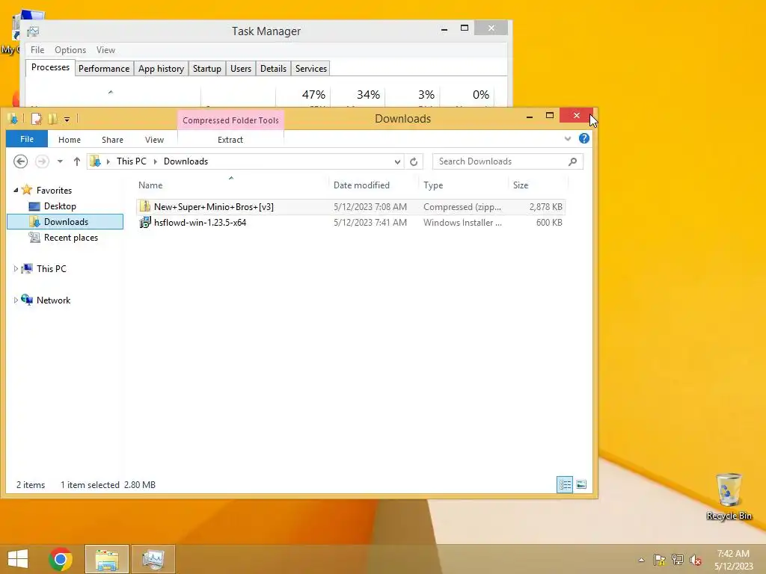Go forward using the forward arrow
This screenshot has height=574, width=766.
tap(42, 161)
